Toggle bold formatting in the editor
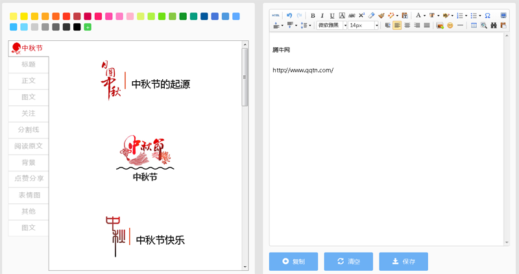This screenshot has width=519, height=274. tap(313, 15)
